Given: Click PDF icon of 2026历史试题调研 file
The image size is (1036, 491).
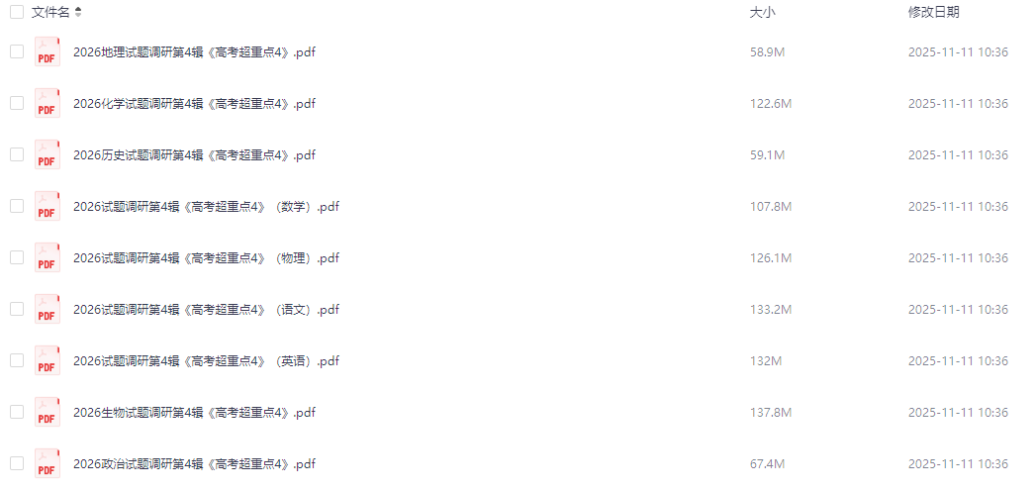Looking at the screenshot, I should tap(47, 154).
